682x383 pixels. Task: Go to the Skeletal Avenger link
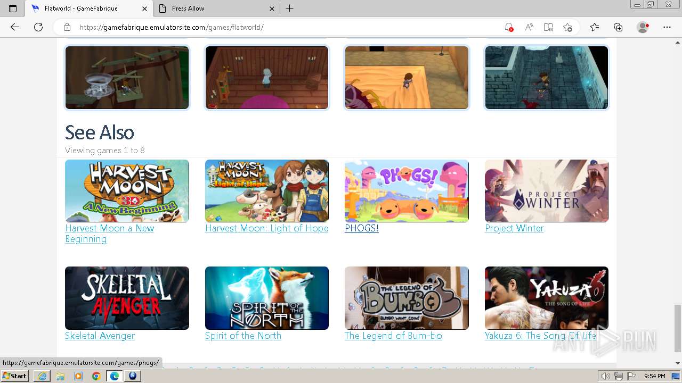pos(100,336)
